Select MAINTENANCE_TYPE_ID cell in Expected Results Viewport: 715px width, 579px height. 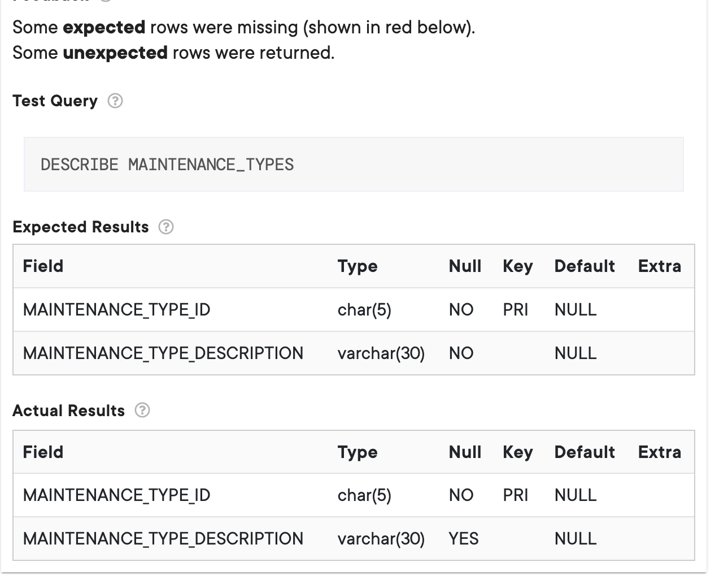pos(116,310)
